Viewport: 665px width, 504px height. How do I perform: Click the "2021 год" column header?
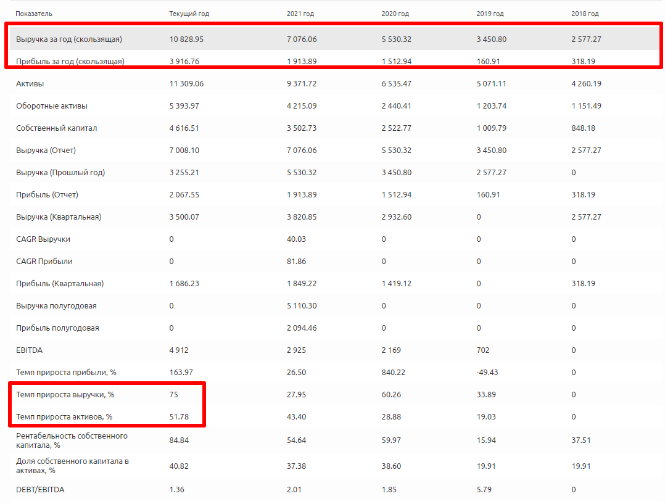tap(300, 14)
